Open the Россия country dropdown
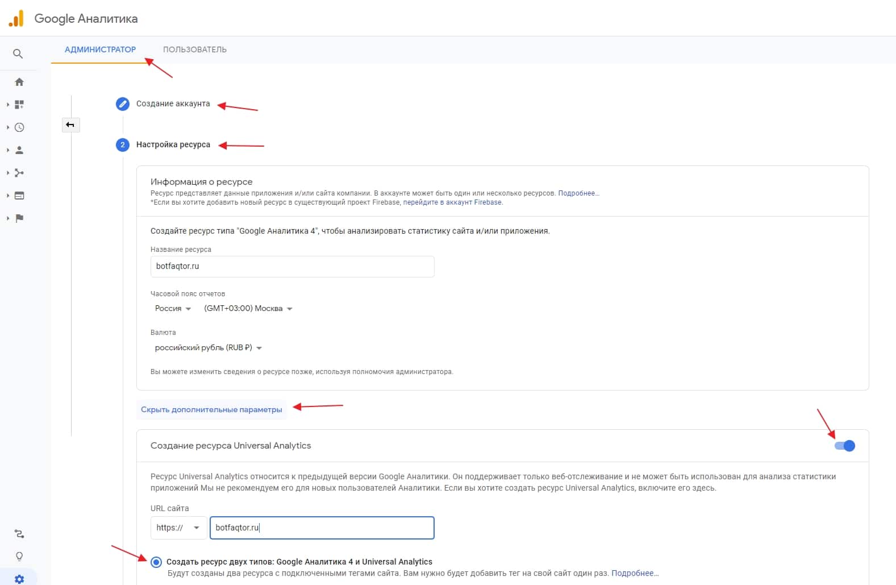This screenshot has width=896, height=585. [x=173, y=309]
